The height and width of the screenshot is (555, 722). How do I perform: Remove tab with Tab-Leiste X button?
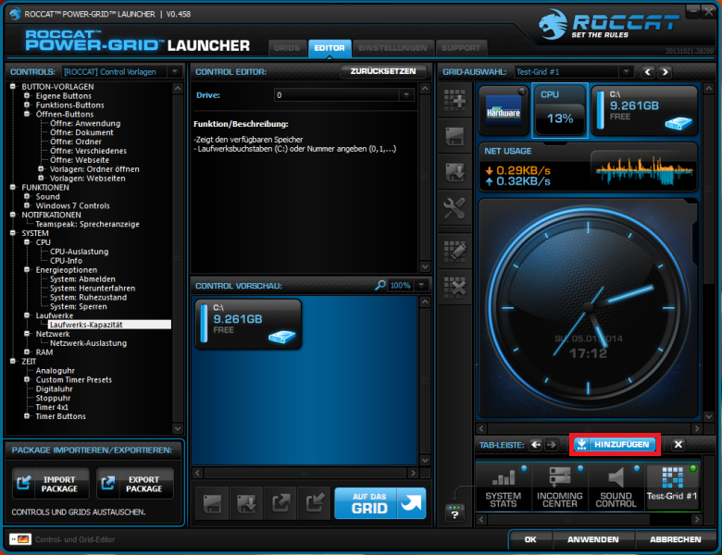[678, 445]
